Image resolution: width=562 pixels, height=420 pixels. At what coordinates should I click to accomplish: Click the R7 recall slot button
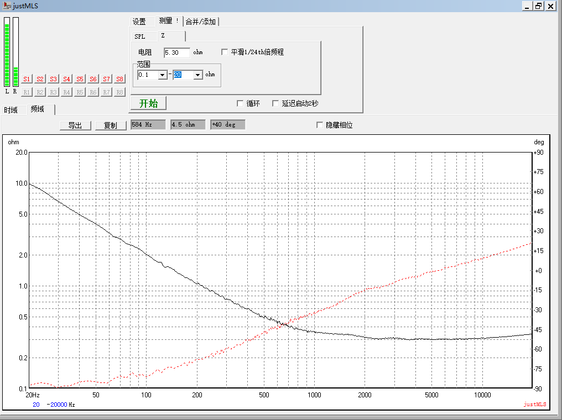tap(106, 92)
